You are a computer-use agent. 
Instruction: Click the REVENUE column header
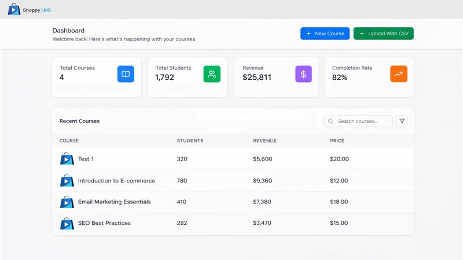265,140
